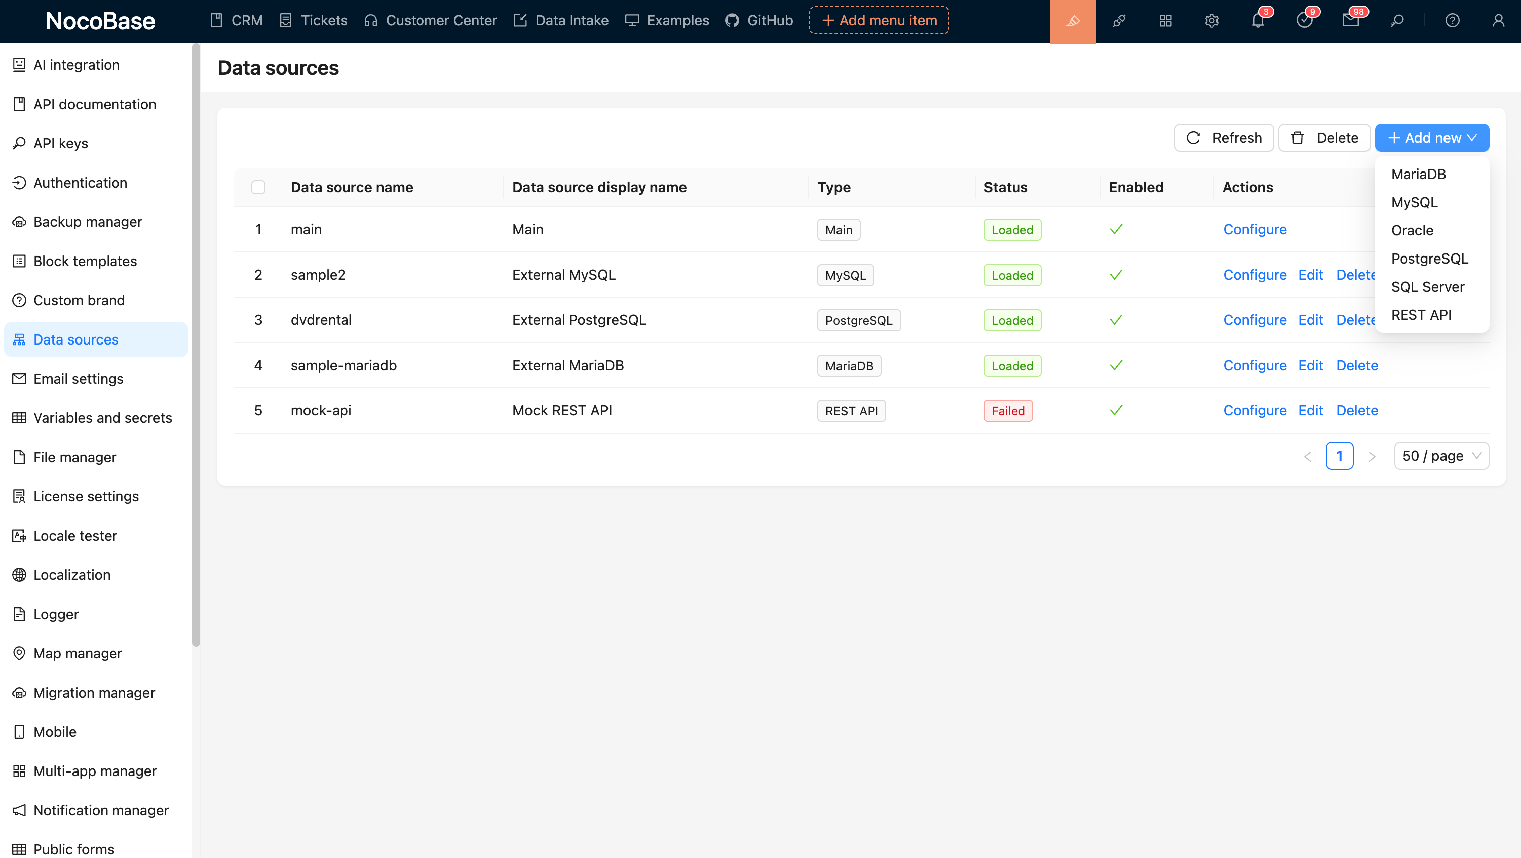Open the user profile icon
This screenshot has width=1521, height=858.
pos(1498,21)
